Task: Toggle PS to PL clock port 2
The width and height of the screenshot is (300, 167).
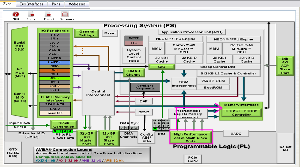Action: (x=65, y=131)
